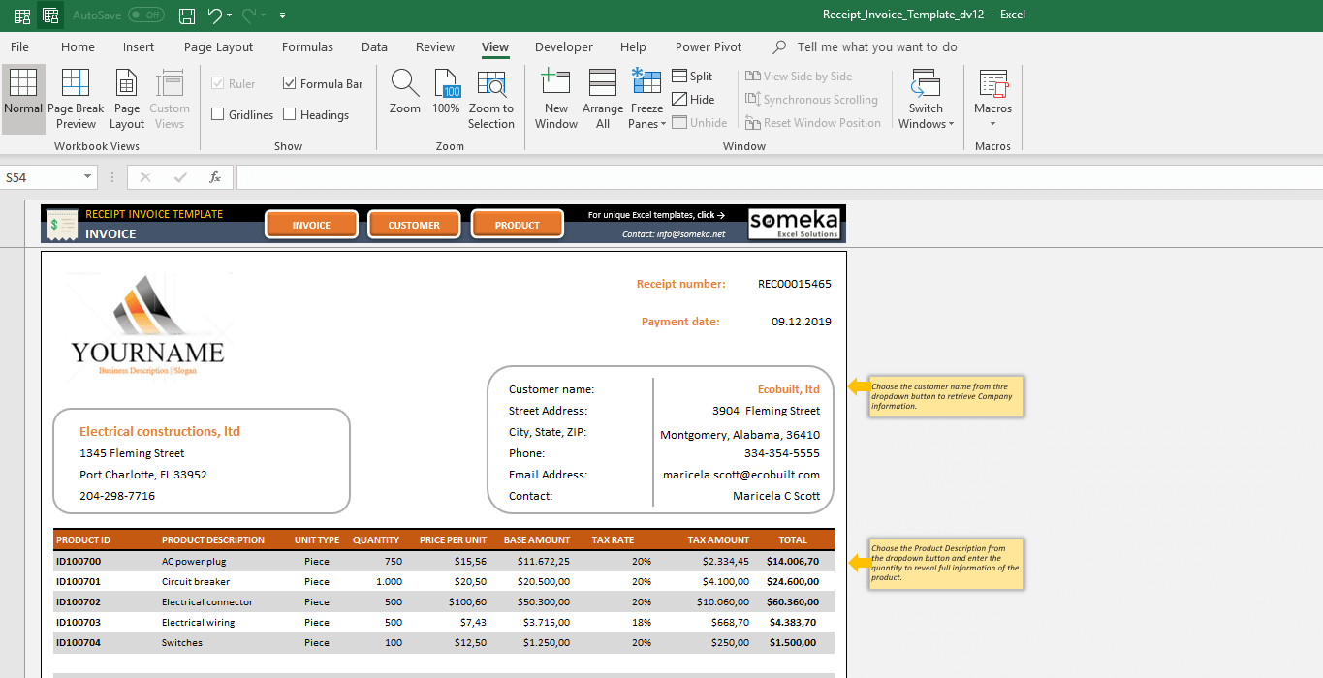Click the Tell me what you want field
1323x678 pixels.
click(877, 46)
